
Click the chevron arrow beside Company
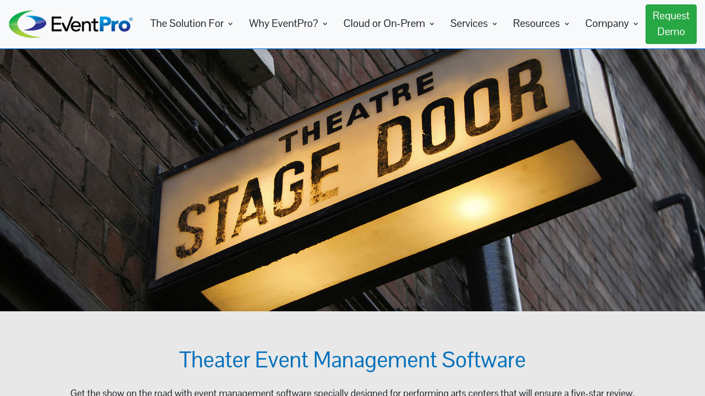(636, 24)
